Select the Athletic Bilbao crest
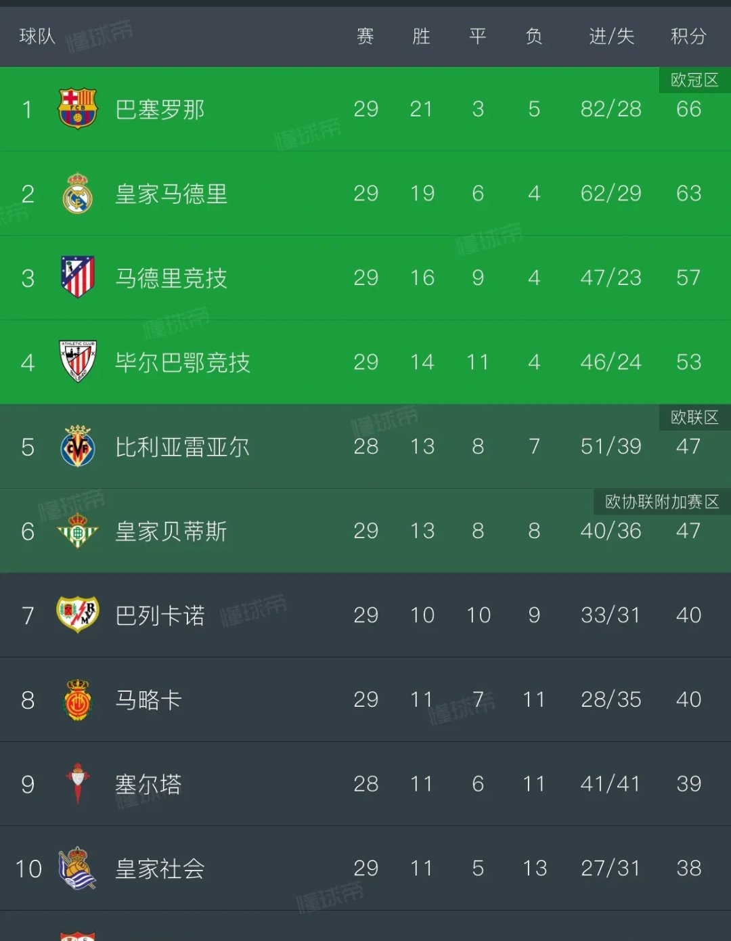Image resolution: width=731 pixels, height=941 pixels. pos(78,362)
